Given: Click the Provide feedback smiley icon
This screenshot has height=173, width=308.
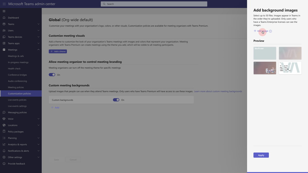Looking at the screenshot, I should pyautogui.click(x=4, y=163).
